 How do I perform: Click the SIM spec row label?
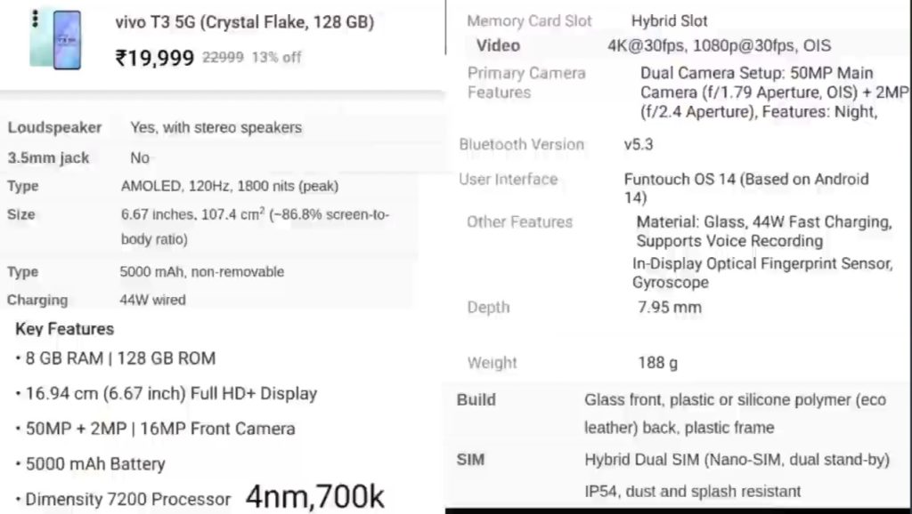coord(470,459)
